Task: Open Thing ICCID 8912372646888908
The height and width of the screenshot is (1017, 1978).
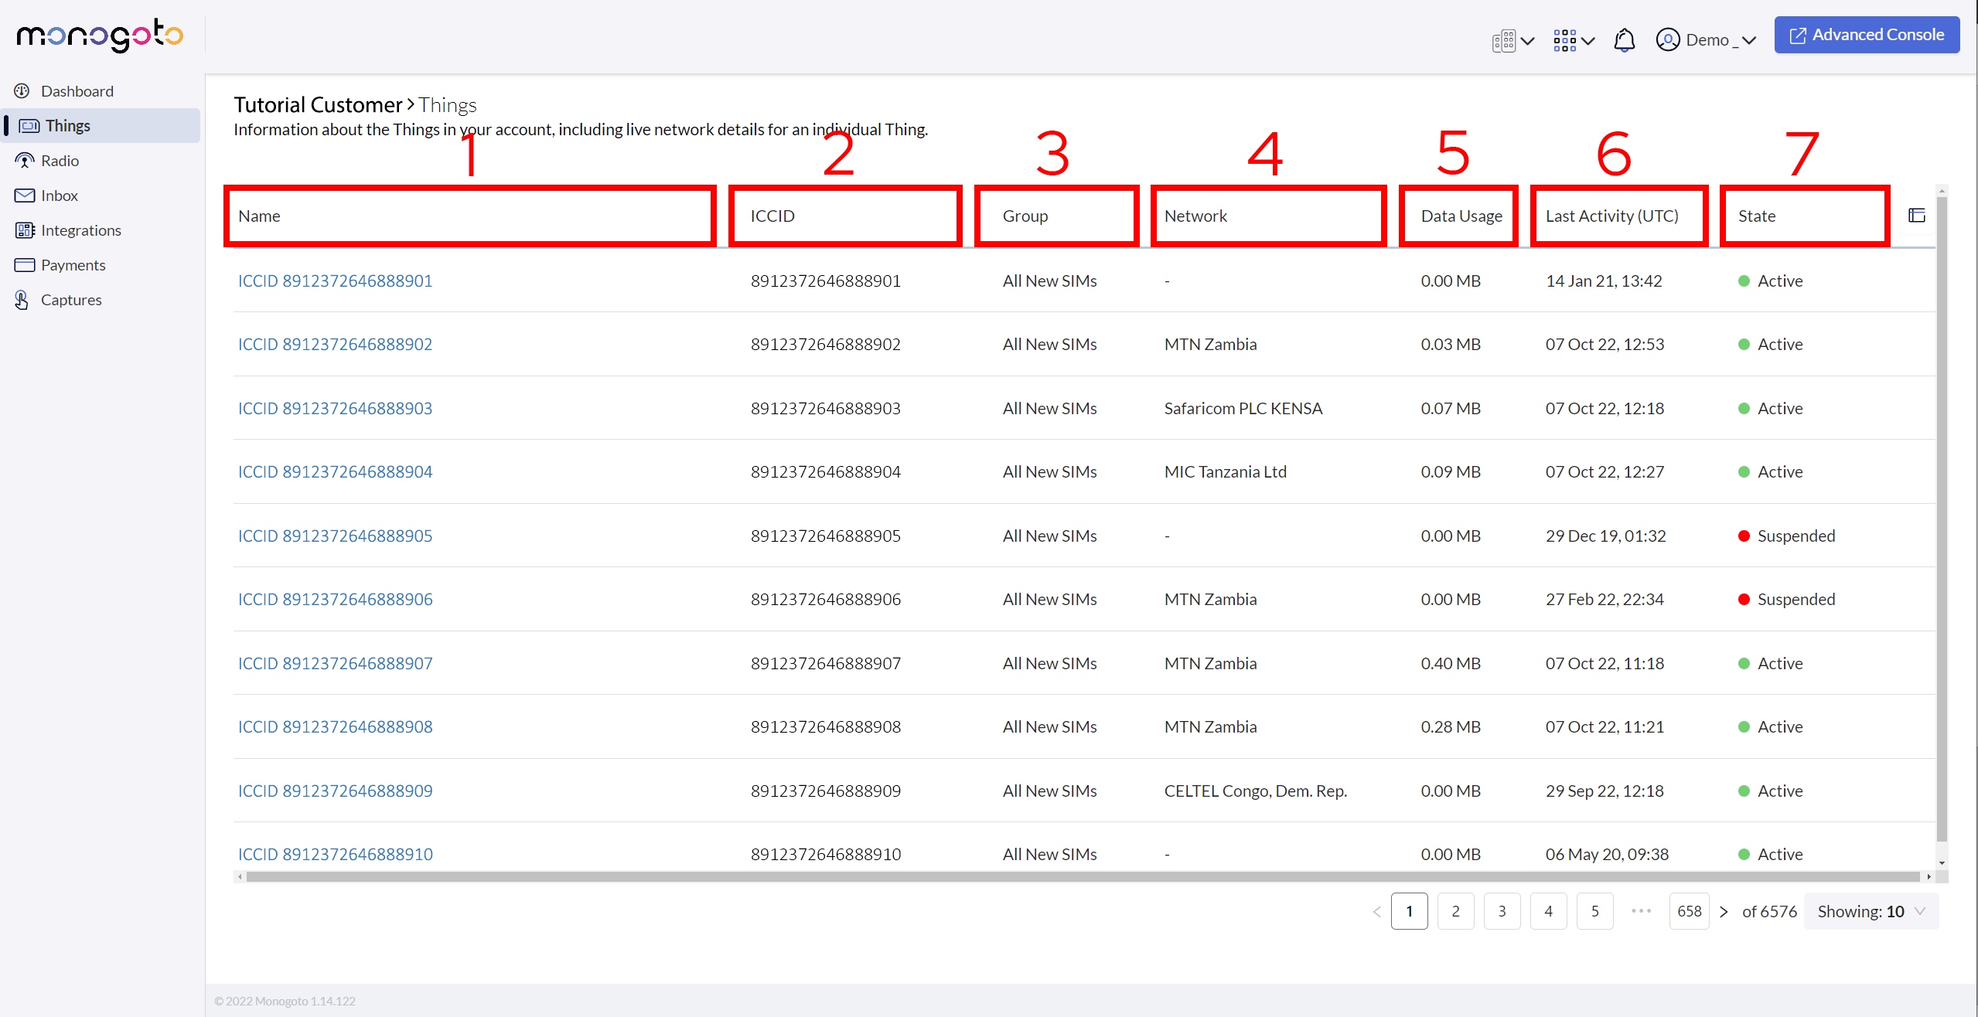Action: pyautogui.click(x=335, y=727)
